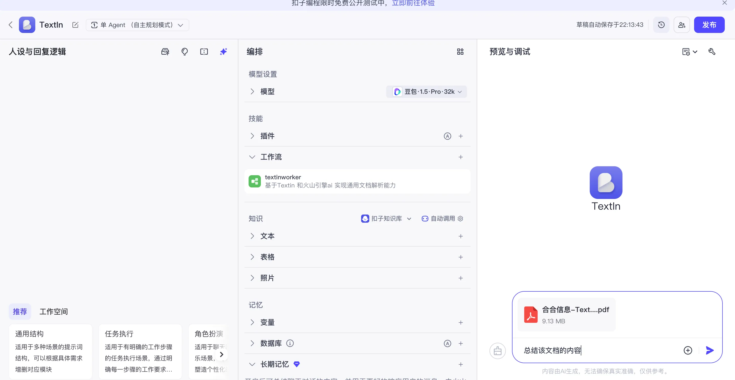Click the A icon in the 数据库 row
Screen dimensions: 735x380
(x=447, y=343)
